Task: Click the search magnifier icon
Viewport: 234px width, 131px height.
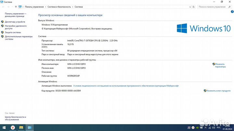Action: (229, 7)
